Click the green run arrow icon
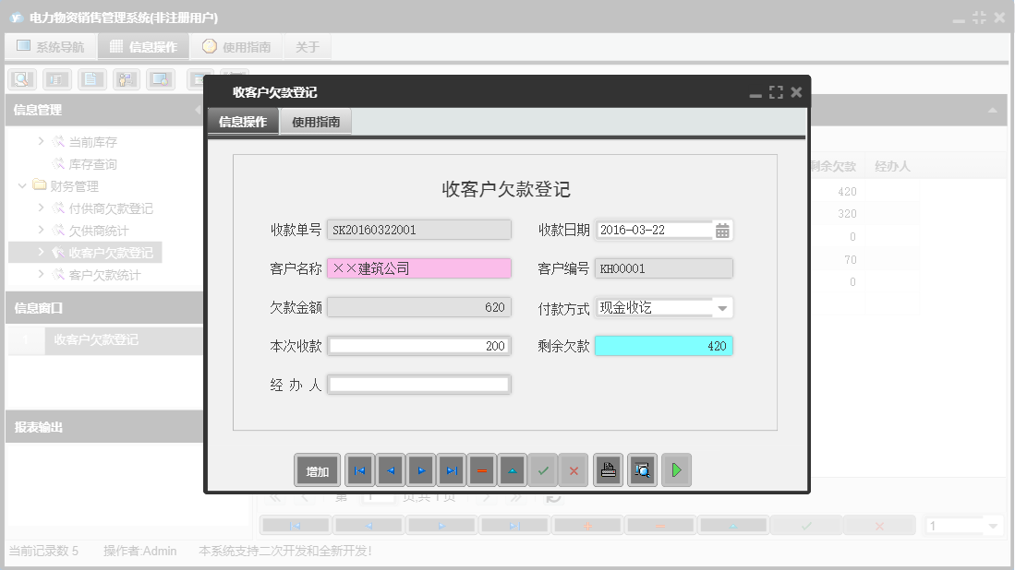The height and width of the screenshot is (570, 1015). click(676, 469)
